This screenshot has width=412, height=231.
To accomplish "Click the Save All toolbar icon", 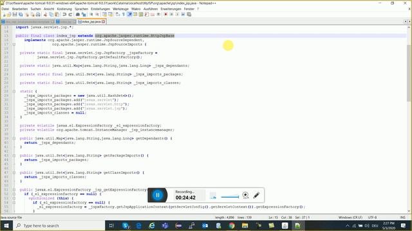I will click(x=21, y=14).
